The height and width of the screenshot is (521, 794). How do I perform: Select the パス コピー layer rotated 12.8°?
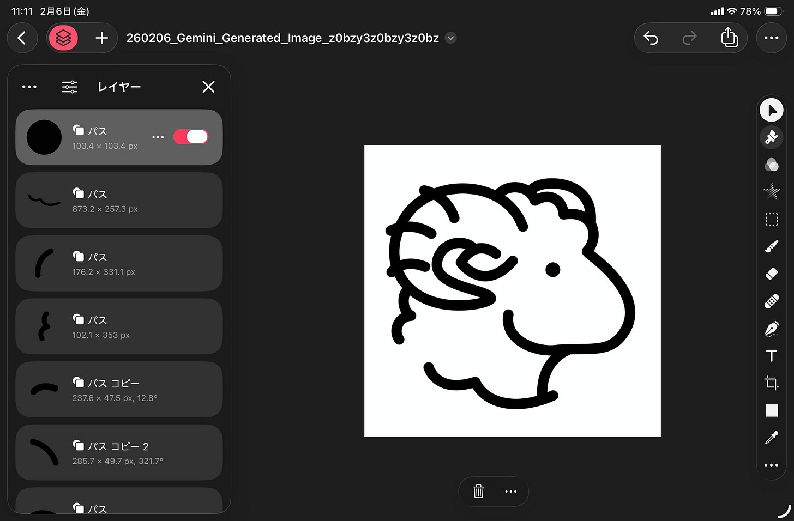pyautogui.click(x=119, y=390)
